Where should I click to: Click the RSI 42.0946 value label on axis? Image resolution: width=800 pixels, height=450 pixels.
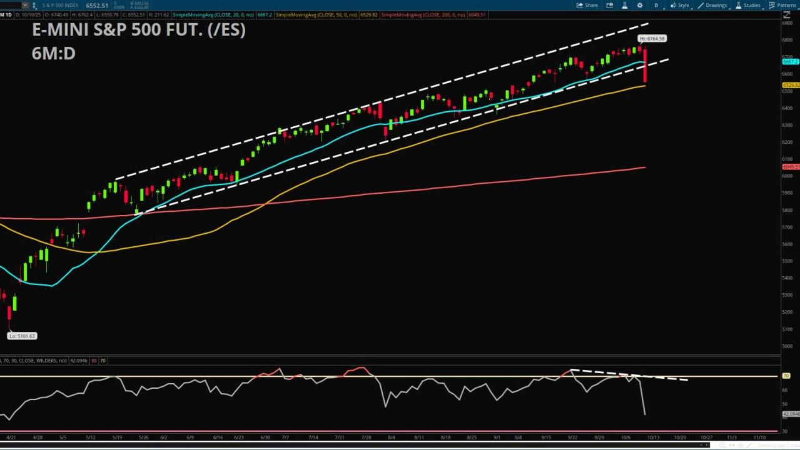790,414
